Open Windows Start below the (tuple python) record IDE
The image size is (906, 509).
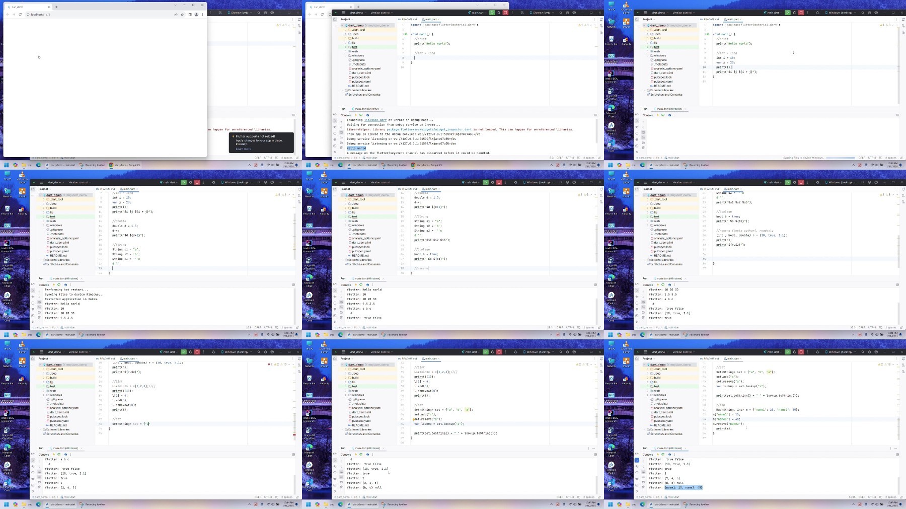click(611, 334)
